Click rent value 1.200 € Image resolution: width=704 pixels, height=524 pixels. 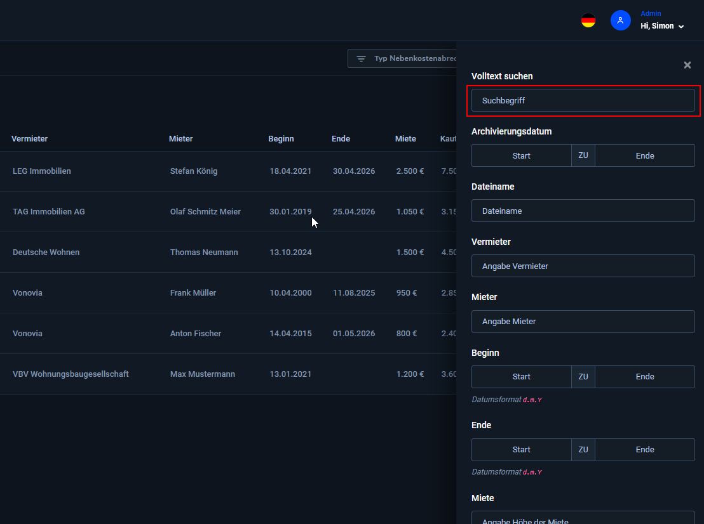click(x=410, y=374)
